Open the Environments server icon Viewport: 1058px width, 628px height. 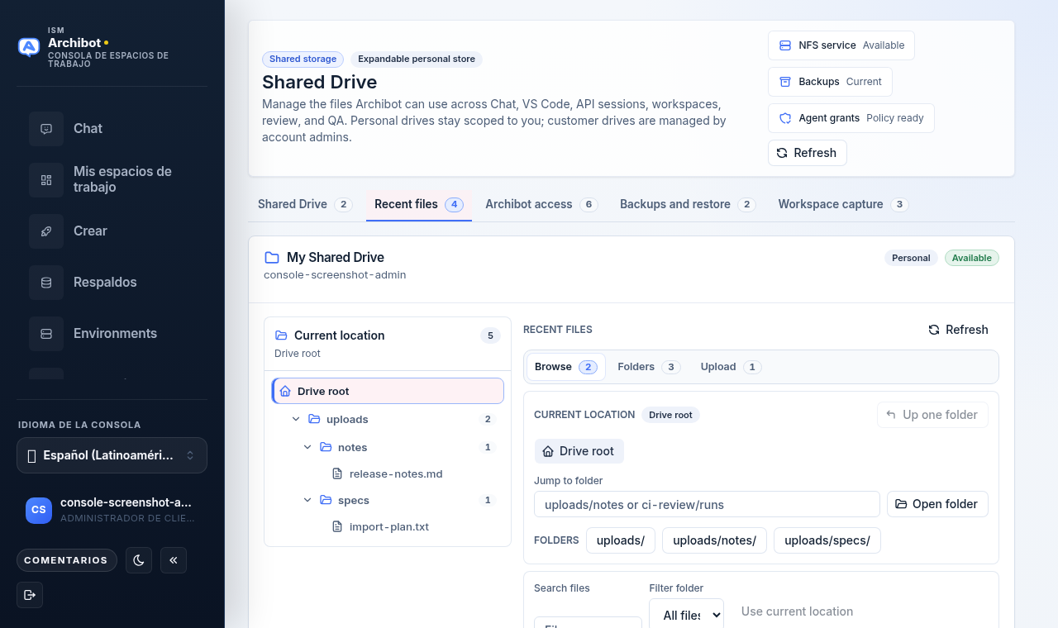pyautogui.click(x=46, y=334)
